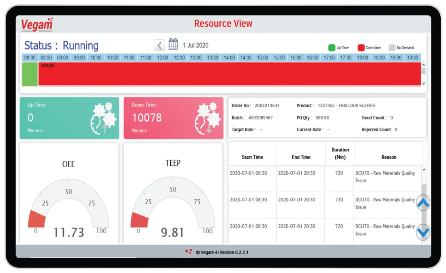Click the Vegam logo
Image resolution: width=446 pixels, height=273 pixels.
click(x=37, y=24)
